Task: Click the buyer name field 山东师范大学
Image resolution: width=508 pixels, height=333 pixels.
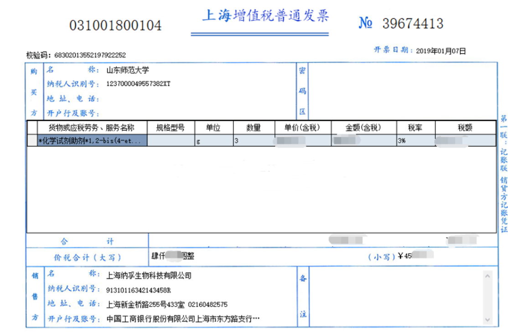Action: tap(128, 70)
